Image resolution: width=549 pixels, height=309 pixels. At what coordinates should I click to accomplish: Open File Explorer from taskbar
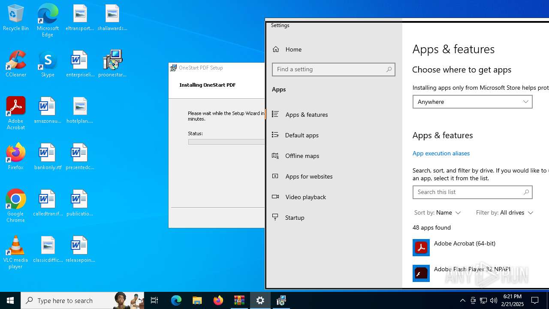click(x=197, y=300)
